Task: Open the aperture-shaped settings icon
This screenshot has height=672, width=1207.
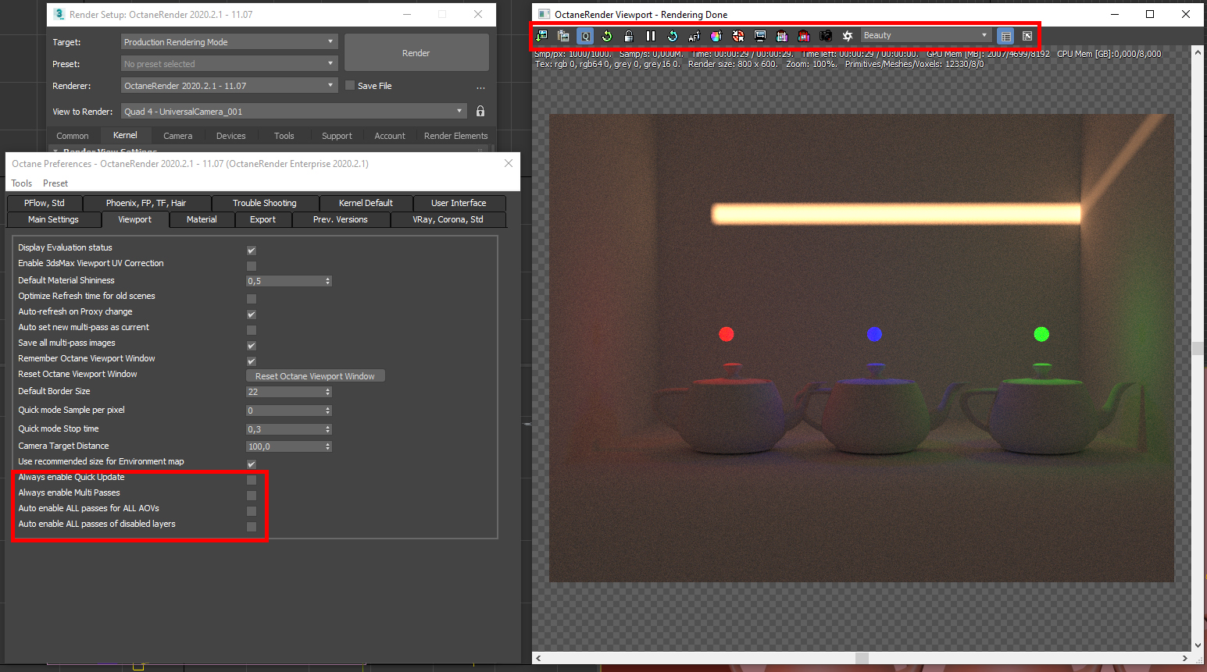Action: 848,36
